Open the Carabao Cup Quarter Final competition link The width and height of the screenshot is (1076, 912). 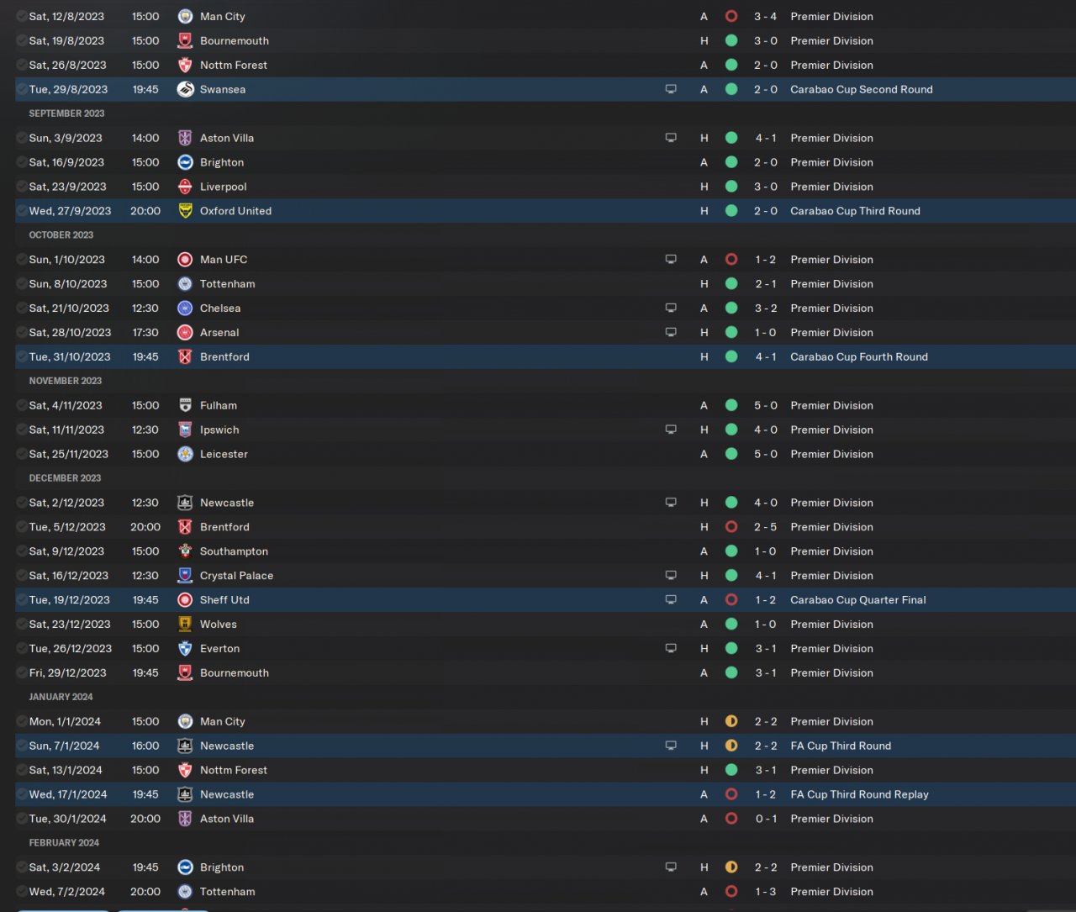[857, 600]
